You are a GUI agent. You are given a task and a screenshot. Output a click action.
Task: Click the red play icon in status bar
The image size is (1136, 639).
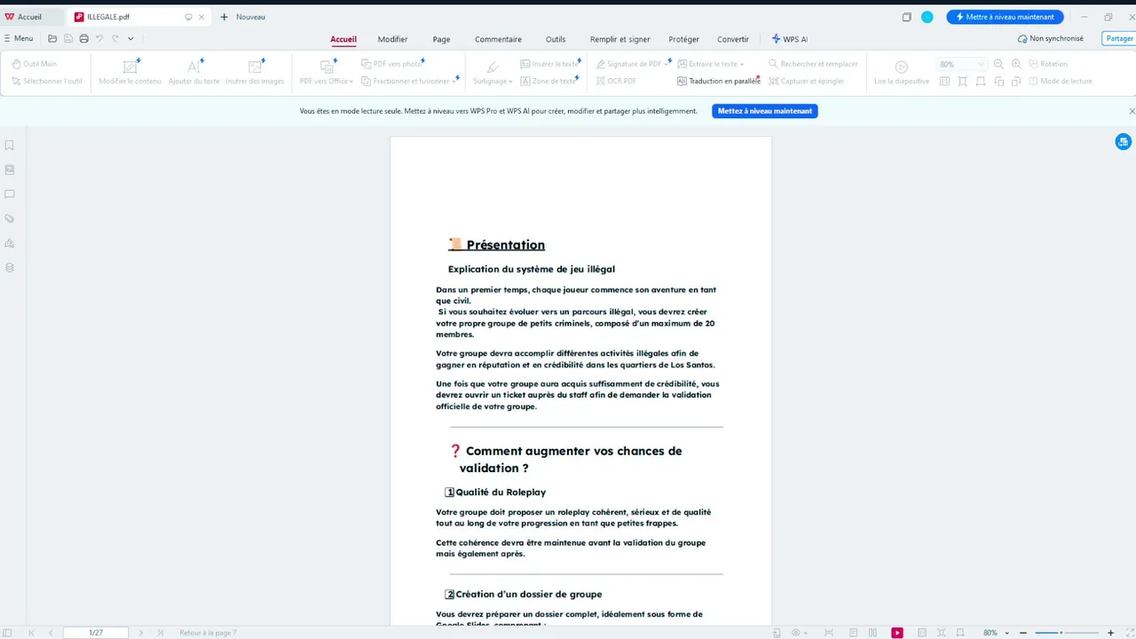pyautogui.click(x=897, y=633)
